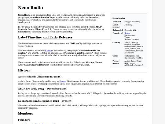165x124 pixels.
Task: Click bold "ABCP (Autistic Bands Clique Prod.)" in the intro
Action: (60, 28)
